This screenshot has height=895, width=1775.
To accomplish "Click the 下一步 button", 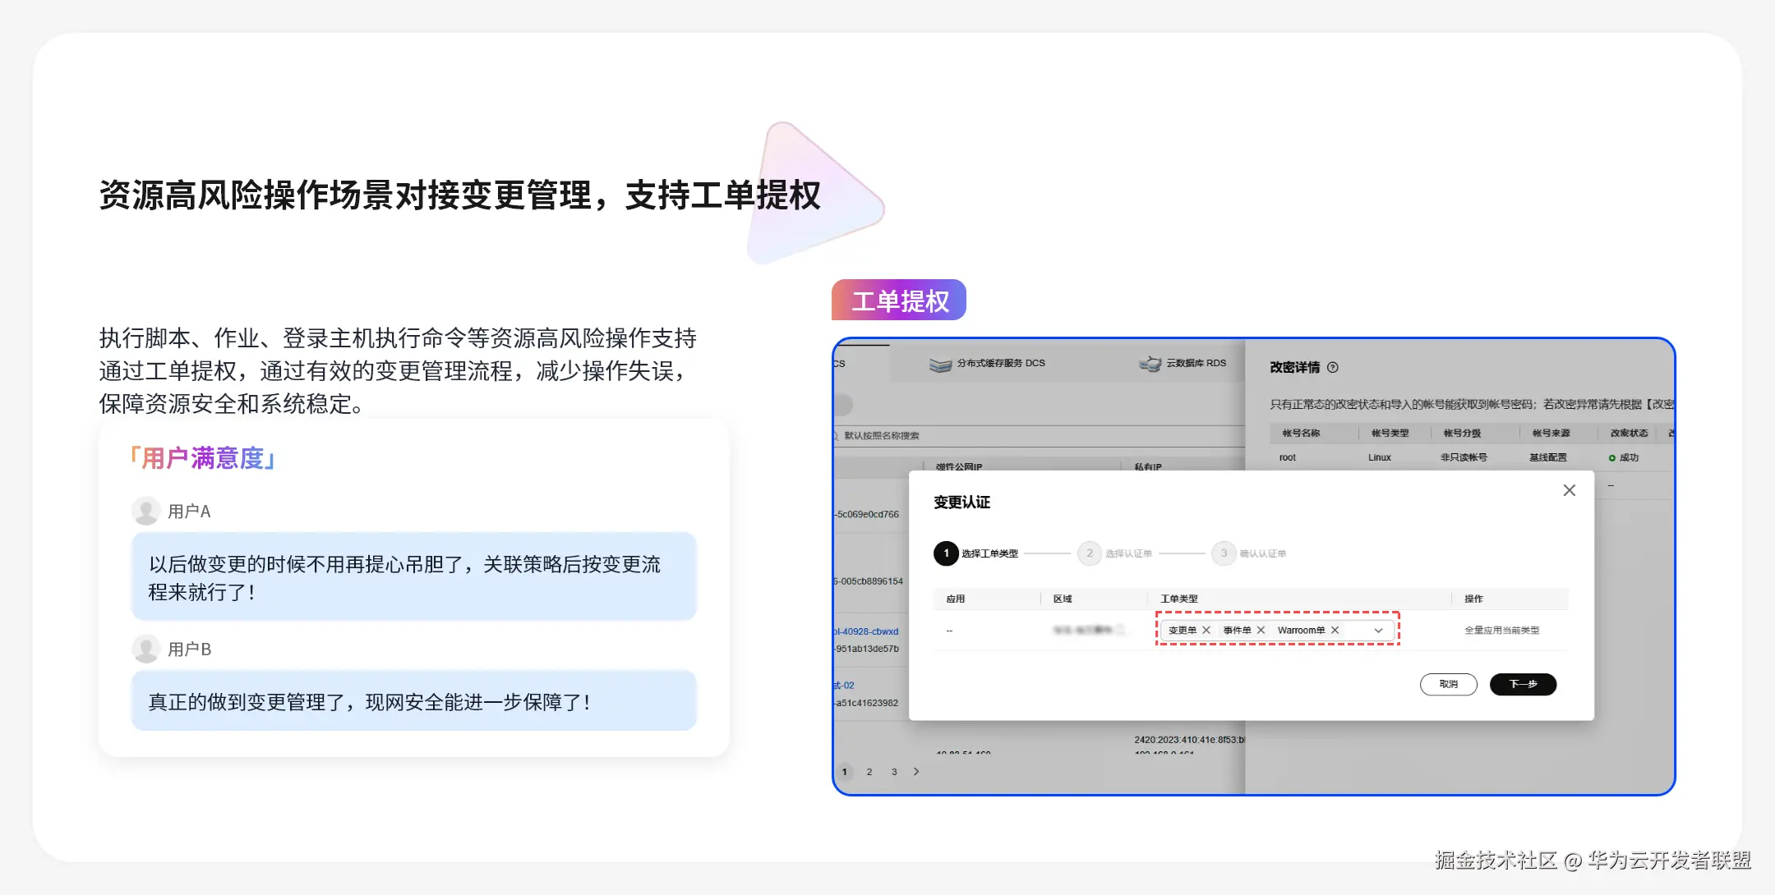I will pos(1523,684).
